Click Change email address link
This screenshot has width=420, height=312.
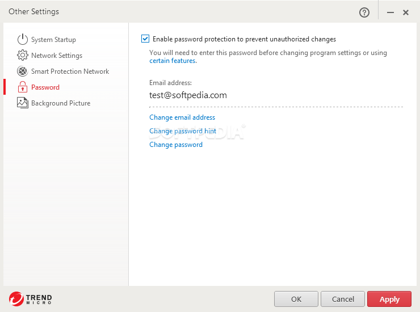182,117
